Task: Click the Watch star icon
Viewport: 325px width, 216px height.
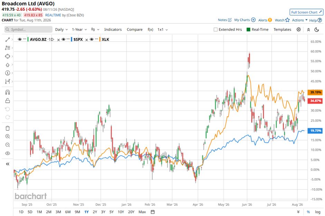Action: (x=287, y=20)
